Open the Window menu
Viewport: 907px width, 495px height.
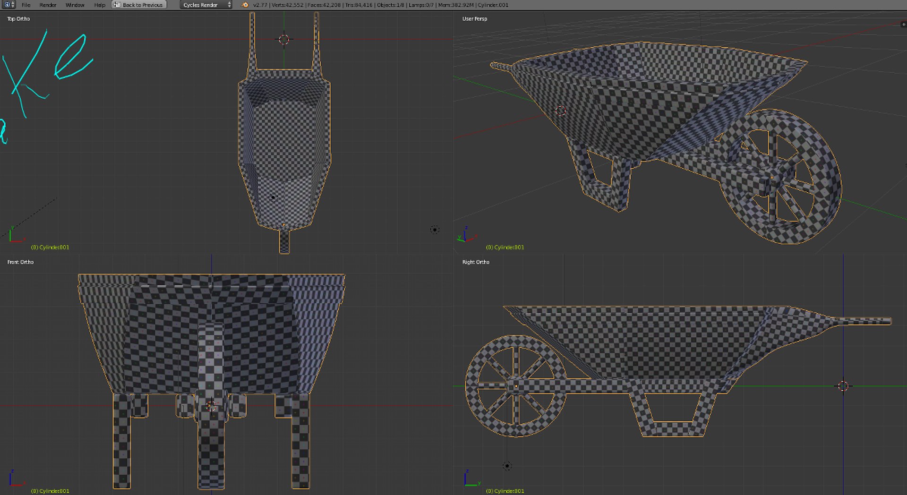click(x=75, y=5)
